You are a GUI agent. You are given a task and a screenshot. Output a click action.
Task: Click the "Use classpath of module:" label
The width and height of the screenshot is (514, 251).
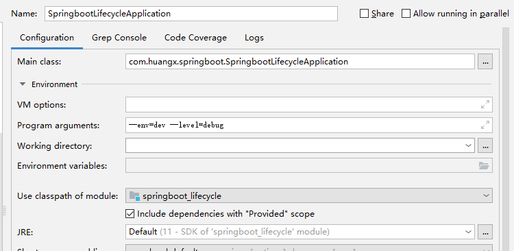pyautogui.click(x=68, y=196)
